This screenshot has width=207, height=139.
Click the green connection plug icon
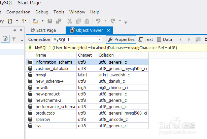[x=30, y=48]
